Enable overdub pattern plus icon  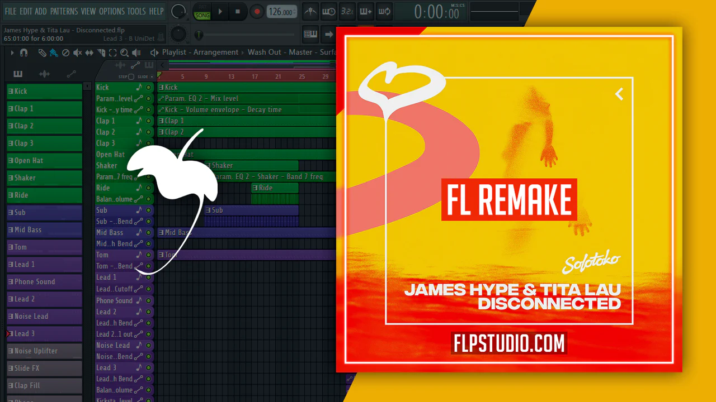tap(365, 11)
